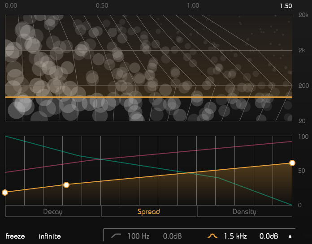Open the Density tab
The width and height of the screenshot is (312, 244).
pos(244,212)
